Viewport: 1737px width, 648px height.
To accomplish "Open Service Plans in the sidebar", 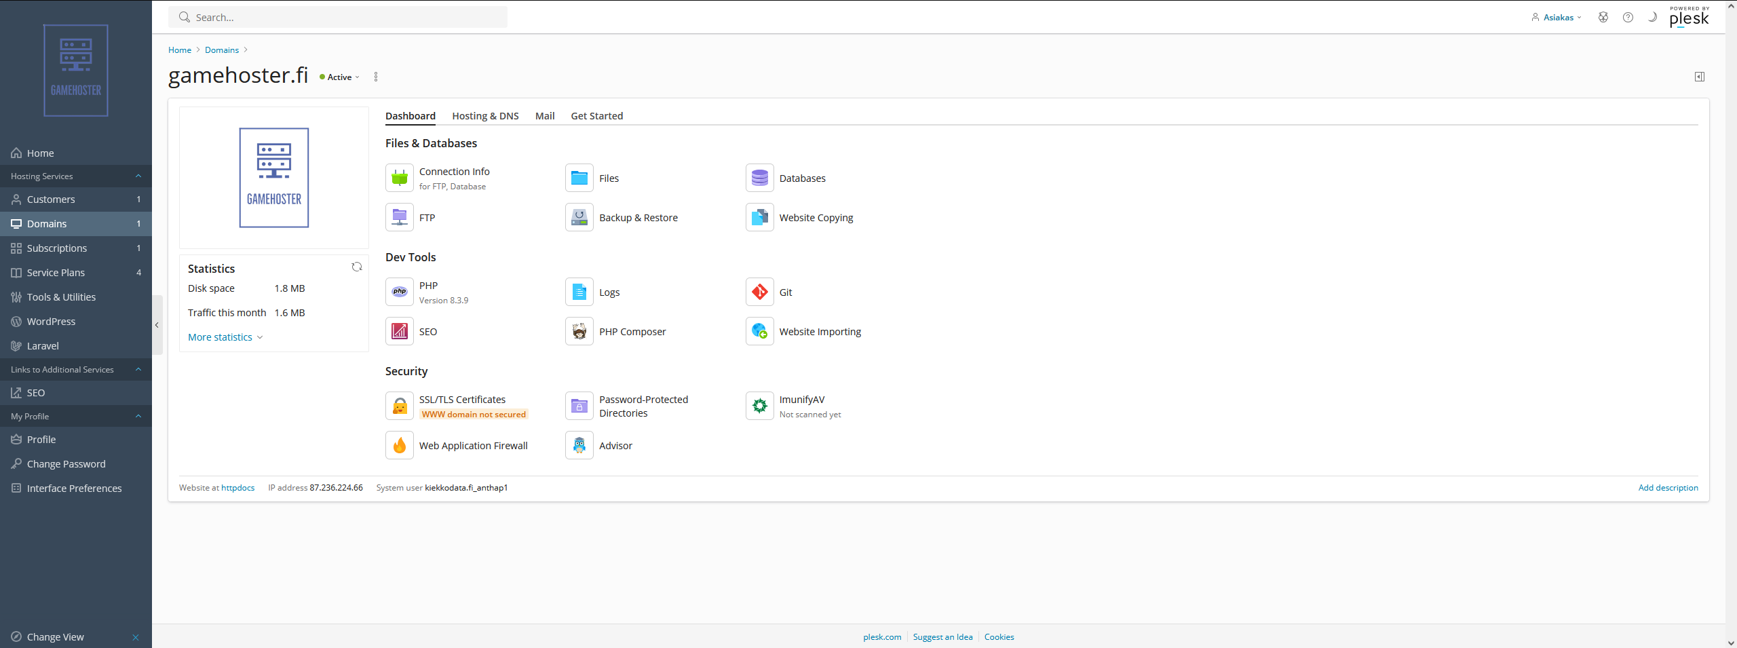I will (76, 273).
